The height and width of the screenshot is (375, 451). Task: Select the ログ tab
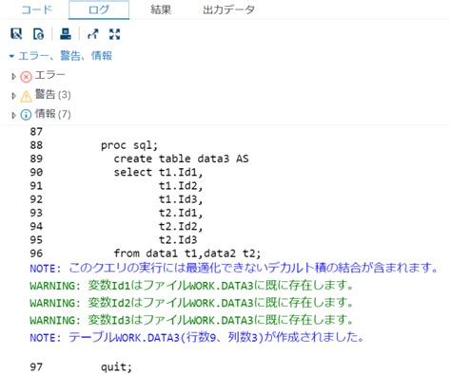click(99, 10)
